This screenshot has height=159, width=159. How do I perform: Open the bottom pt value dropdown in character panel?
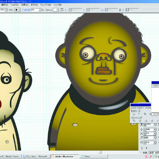155,143
